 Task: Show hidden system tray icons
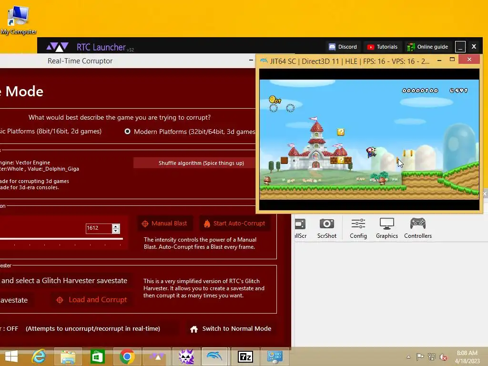click(x=408, y=357)
